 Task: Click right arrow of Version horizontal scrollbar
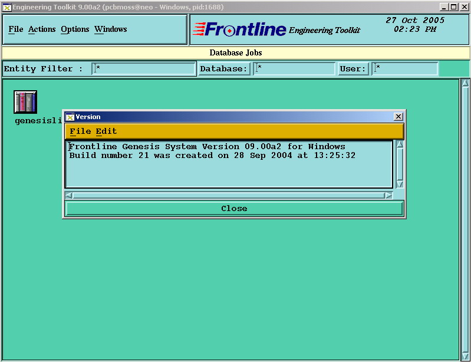388,196
